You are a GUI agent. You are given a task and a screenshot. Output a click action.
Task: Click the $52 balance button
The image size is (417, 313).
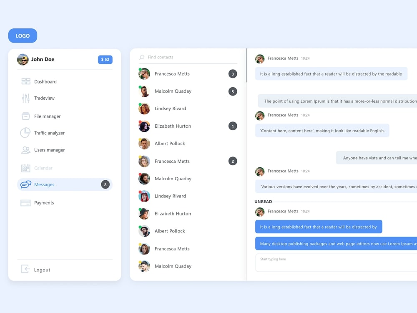[x=105, y=59]
